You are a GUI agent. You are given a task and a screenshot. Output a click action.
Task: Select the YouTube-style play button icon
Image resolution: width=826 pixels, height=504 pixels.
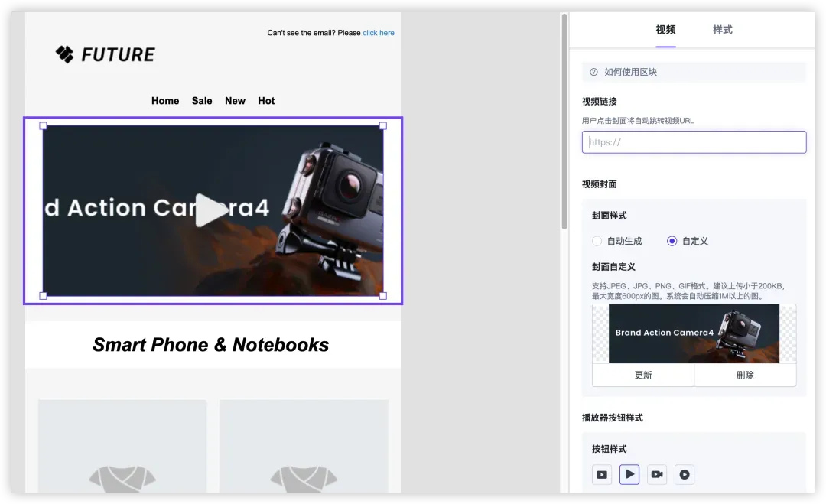pyautogui.click(x=602, y=474)
